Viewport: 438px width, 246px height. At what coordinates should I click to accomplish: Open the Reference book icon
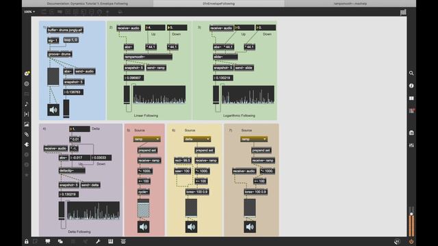(x=411, y=98)
